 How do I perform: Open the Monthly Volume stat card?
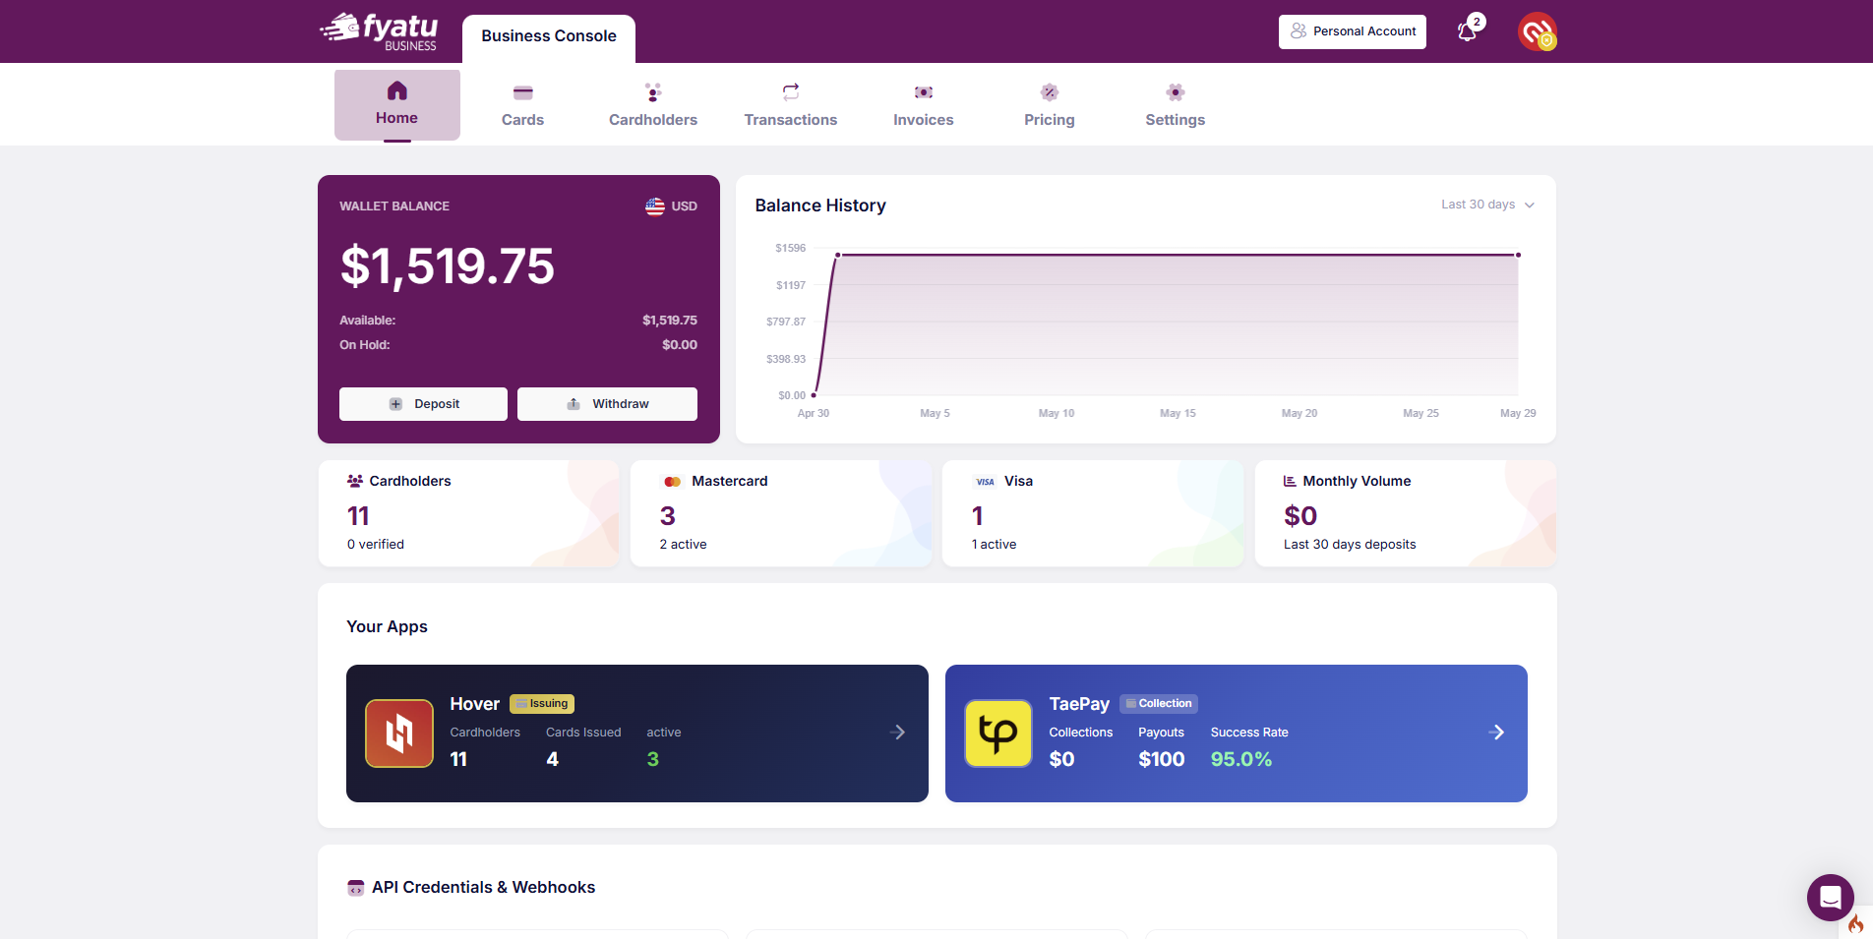coord(1406,513)
